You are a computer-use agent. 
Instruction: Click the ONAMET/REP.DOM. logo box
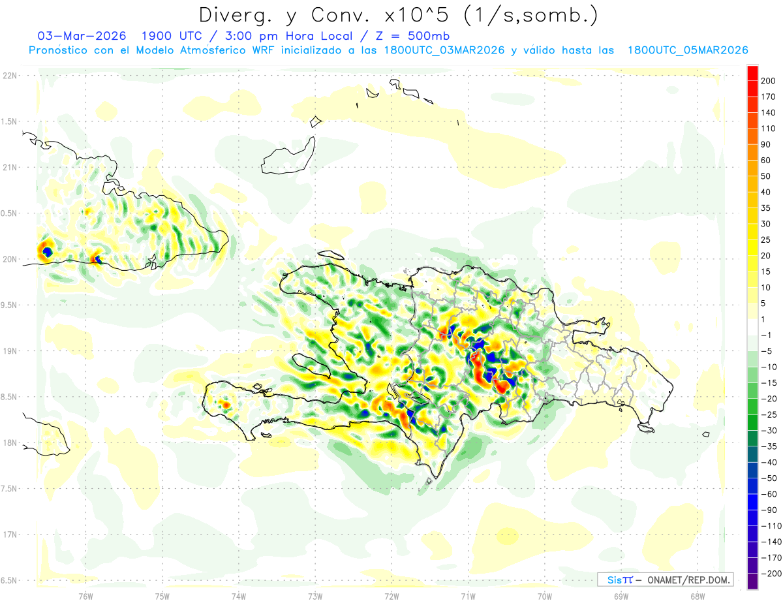coord(665,580)
